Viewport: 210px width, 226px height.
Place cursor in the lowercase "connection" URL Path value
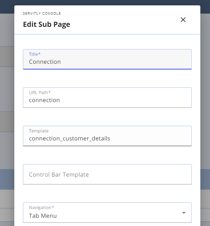pos(44,100)
